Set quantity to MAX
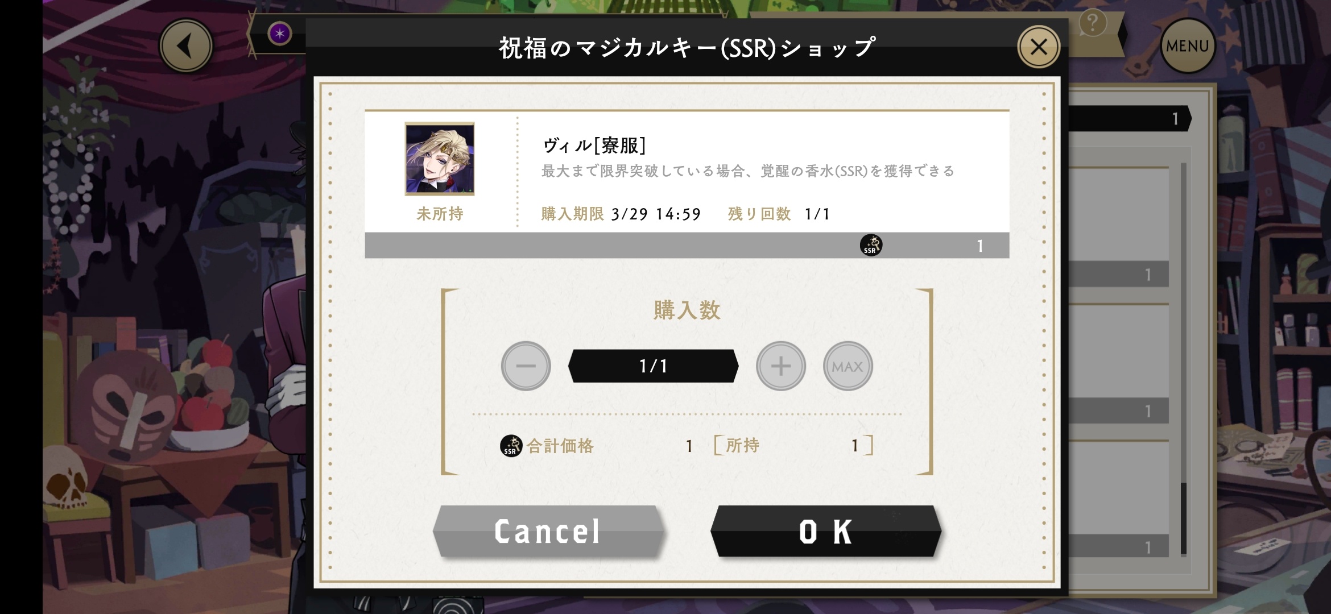 pyautogui.click(x=848, y=366)
